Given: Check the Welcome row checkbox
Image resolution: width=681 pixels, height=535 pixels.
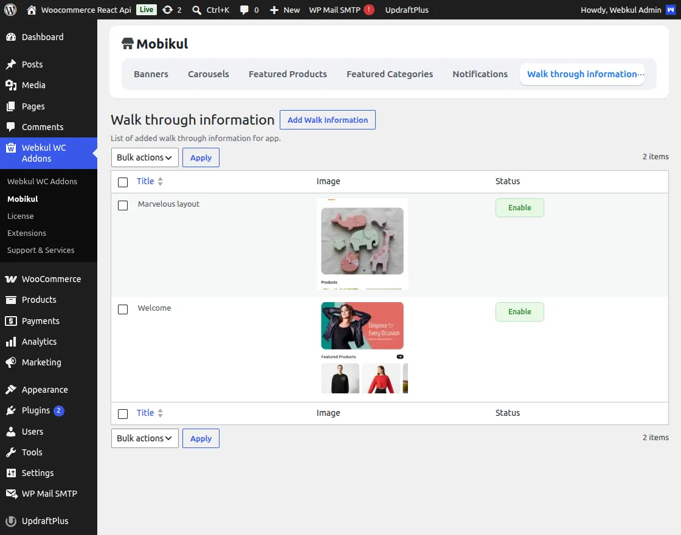Looking at the screenshot, I should (x=123, y=309).
